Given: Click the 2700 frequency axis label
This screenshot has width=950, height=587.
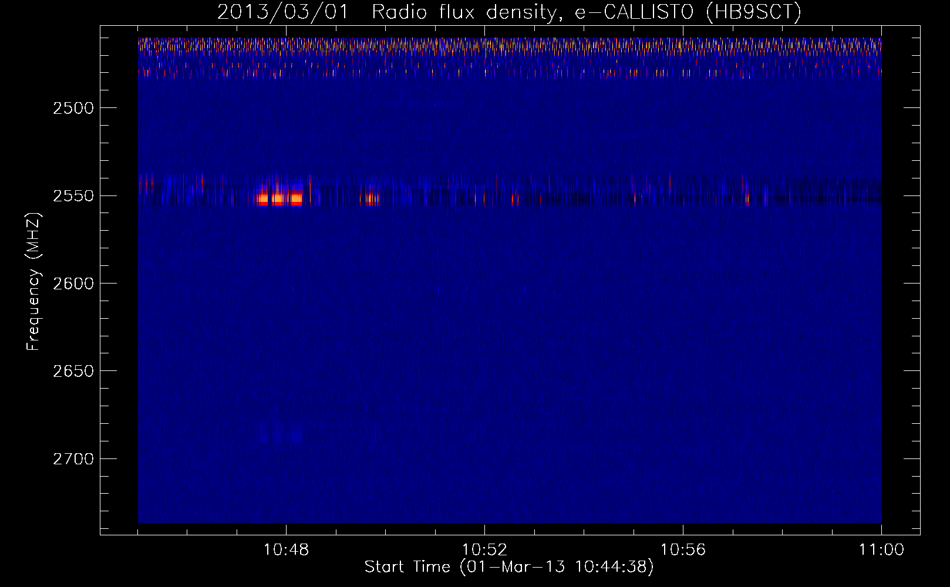Looking at the screenshot, I should coord(73,458).
